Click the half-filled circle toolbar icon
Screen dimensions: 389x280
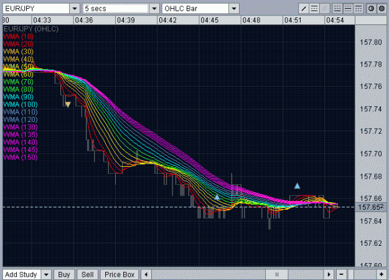[371, 9]
